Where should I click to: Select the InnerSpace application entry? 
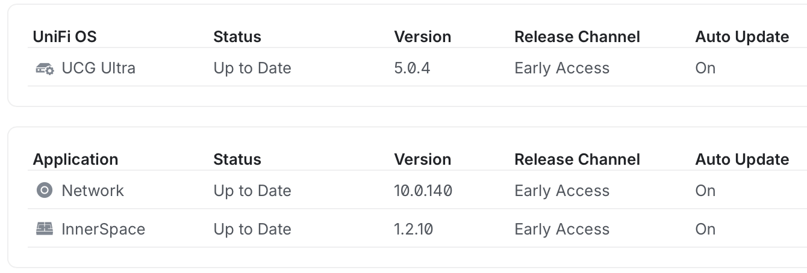click(x=103, y=229)
